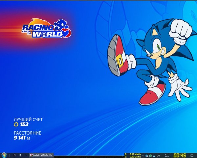Screen dimensions: 197x158
Task: Click the Racing Around the World logo
Action: pos(46,29)
